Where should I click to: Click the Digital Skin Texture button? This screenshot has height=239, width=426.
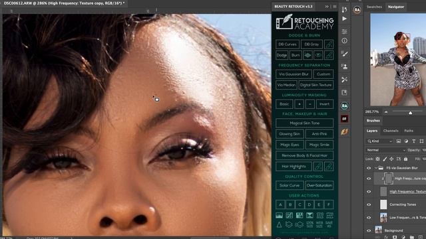(316, 85)
